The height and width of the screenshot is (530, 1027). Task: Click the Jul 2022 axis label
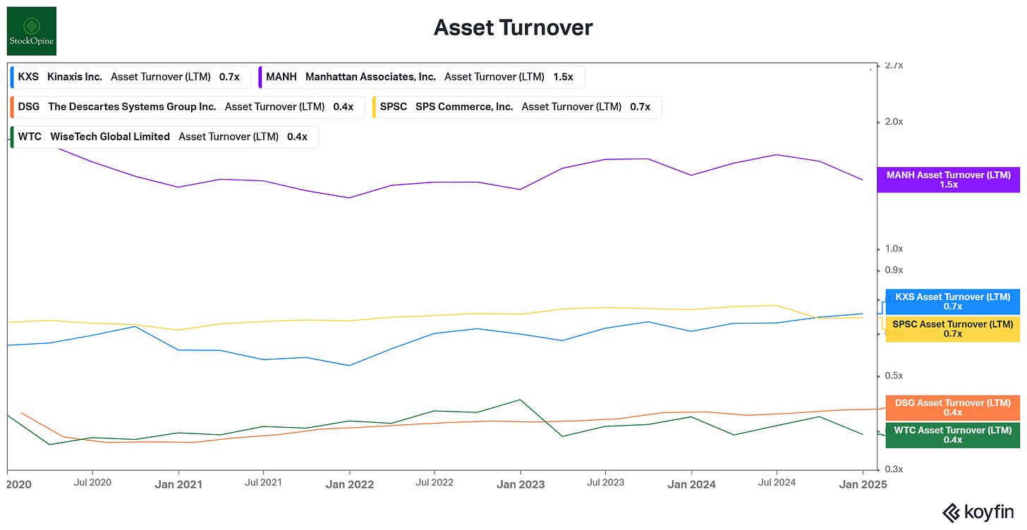[434, 483]
